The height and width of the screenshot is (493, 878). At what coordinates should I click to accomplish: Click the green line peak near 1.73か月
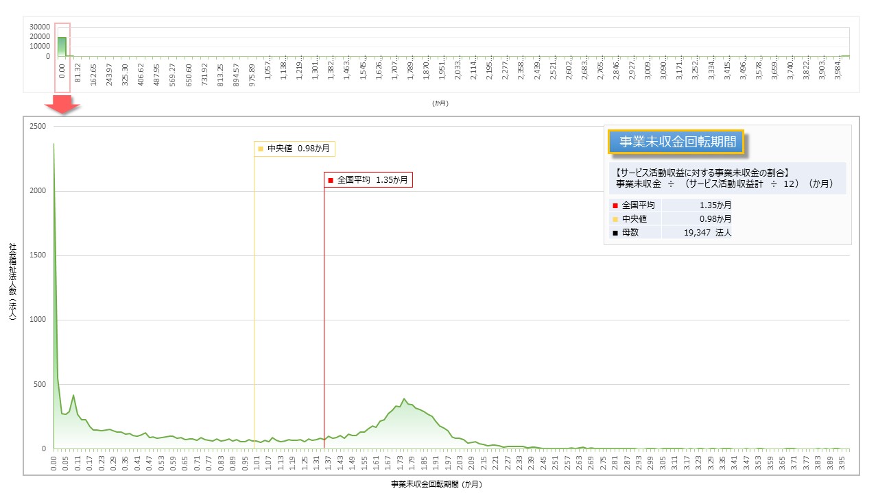[x=404, y=399]
